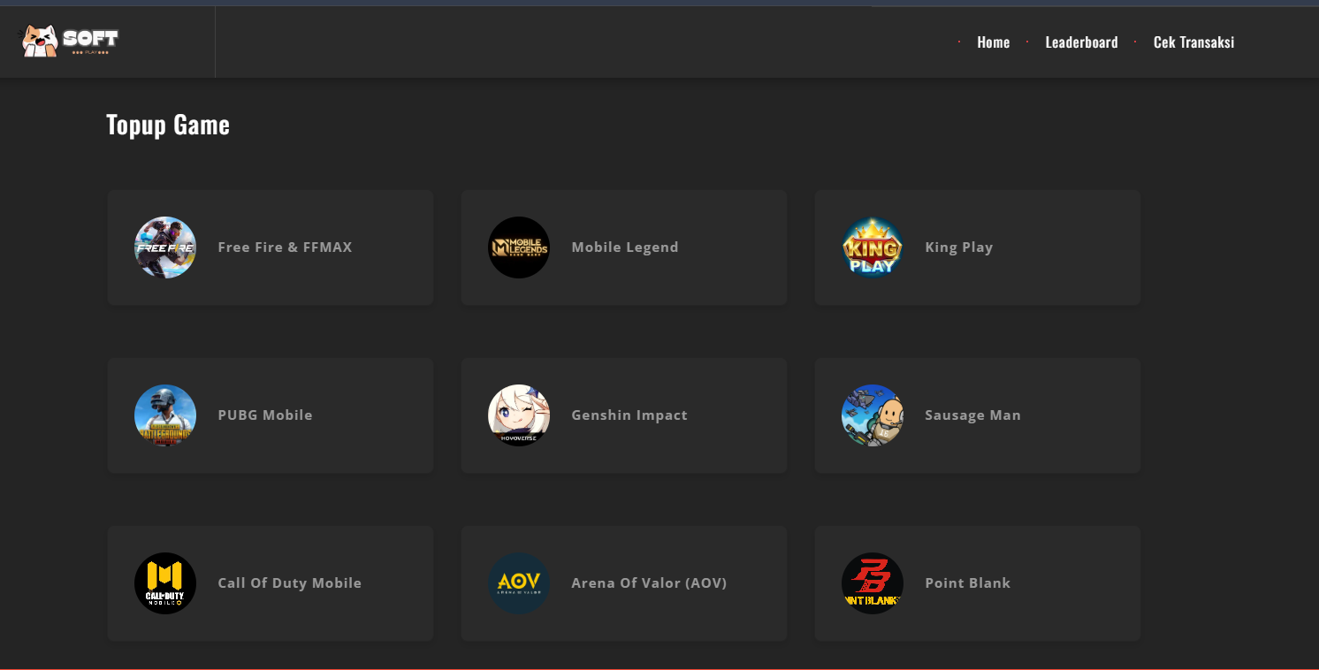Click the Topup Game heading
The height and width of the screenshot is (670, 1319).
(168, 125)
